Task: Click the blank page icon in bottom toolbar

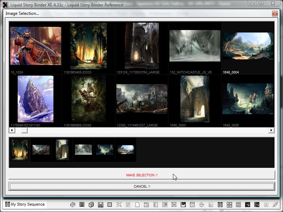Action: [137, 205]
